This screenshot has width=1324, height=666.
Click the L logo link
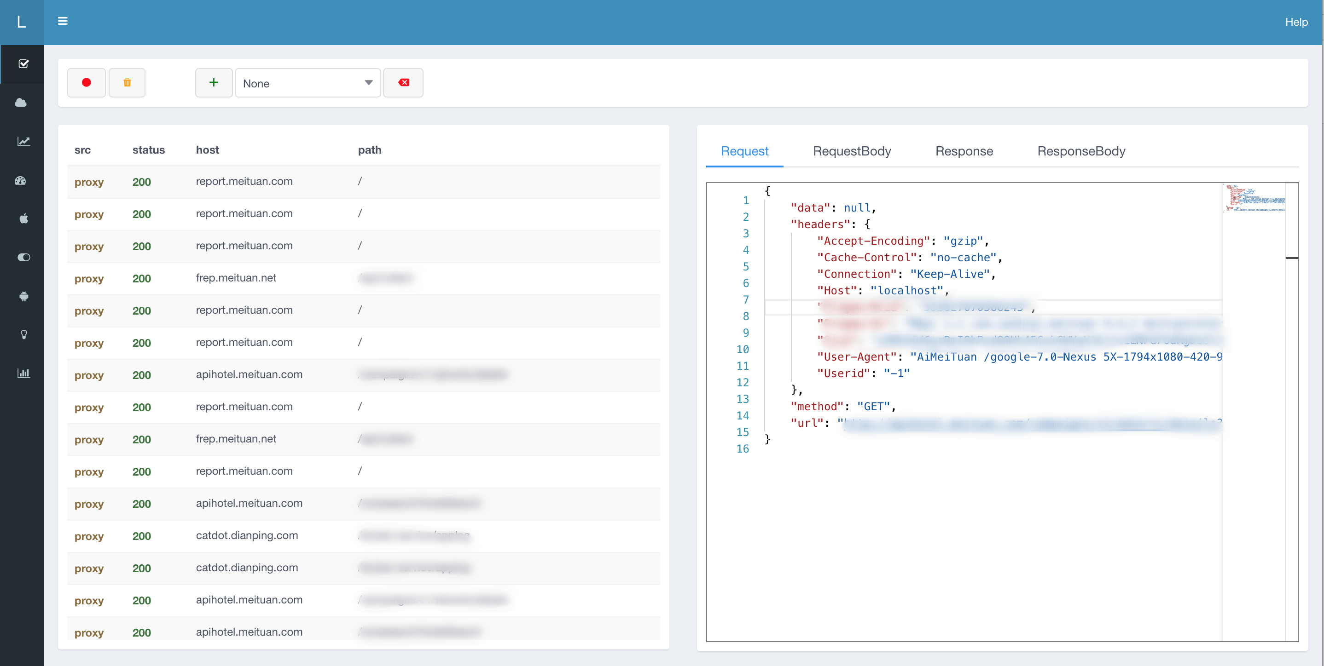point(22,22)
